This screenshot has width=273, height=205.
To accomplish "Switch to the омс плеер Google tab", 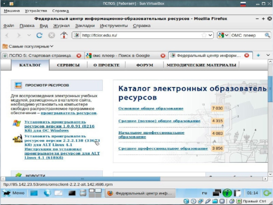I will pyautogui.click(x=121, y=55).
